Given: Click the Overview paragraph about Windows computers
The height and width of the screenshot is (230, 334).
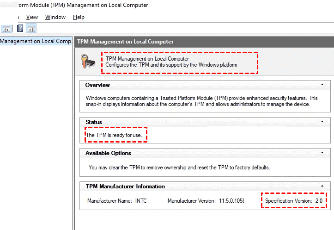Looking at the screenshot, I should click(x=201, y=101).
